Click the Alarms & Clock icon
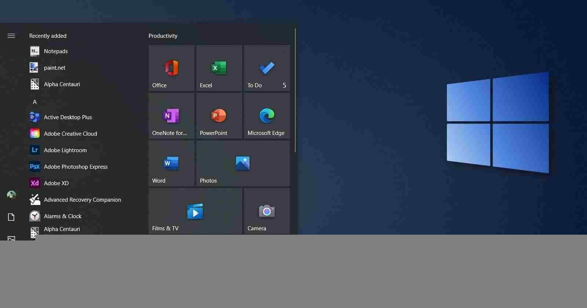The width and height of the screenshot is (587, 308). [x=34, y=216]
